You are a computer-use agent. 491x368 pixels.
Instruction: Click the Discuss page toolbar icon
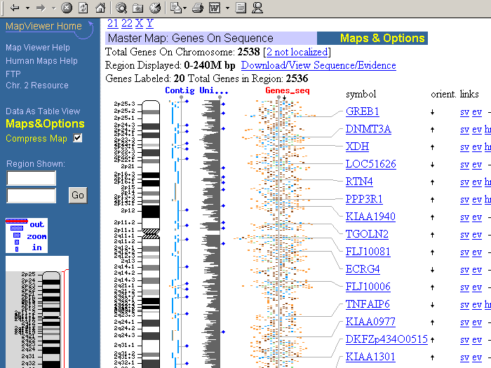241,8
